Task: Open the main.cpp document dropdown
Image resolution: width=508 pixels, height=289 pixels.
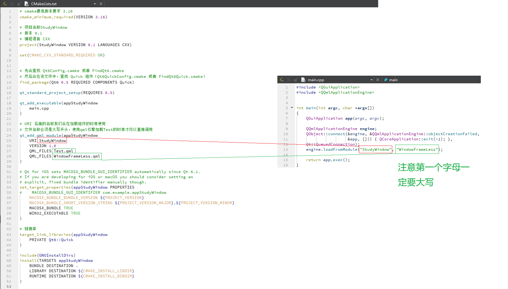Action: pyautogui.click(x=371, y=80)
